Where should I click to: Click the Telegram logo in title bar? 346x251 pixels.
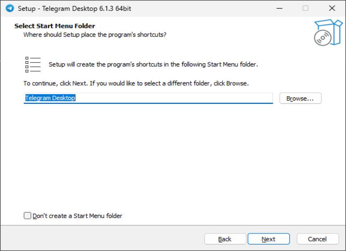point(10,8)
